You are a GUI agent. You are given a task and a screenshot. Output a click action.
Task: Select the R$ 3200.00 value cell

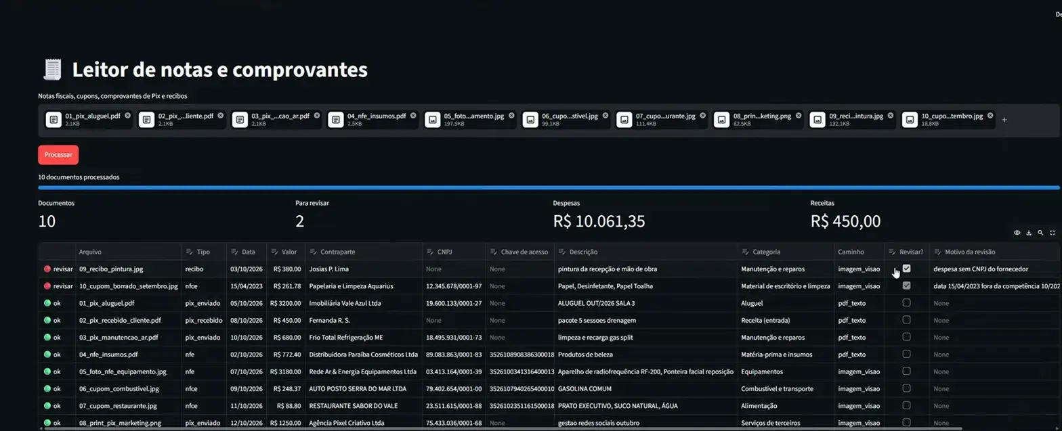286,303
